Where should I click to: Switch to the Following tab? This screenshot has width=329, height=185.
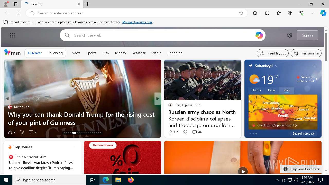click(x=55, y=53)
